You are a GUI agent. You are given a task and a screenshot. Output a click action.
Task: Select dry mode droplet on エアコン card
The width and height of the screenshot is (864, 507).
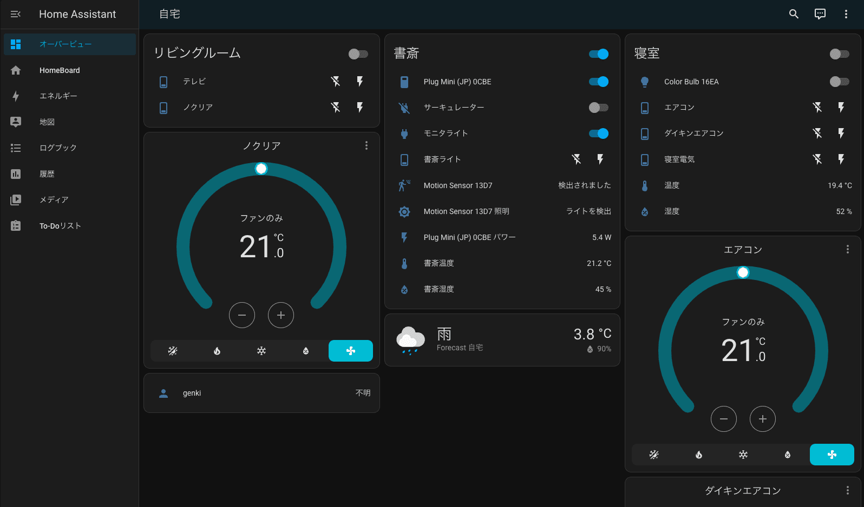(788, 455)
